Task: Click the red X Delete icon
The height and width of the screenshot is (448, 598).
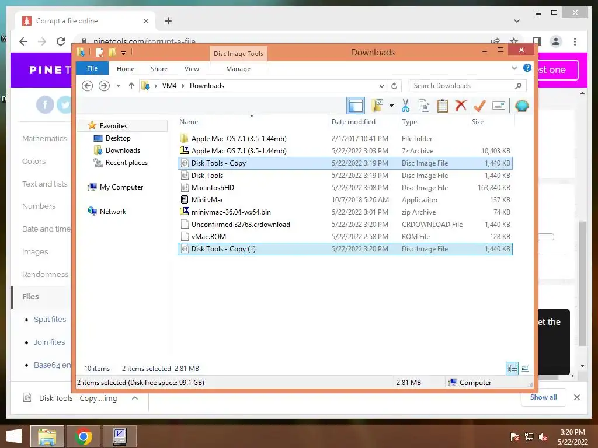Action: coord(461,106)
